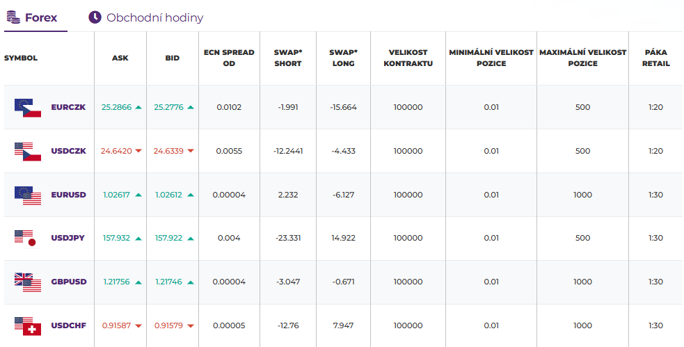684x347 pixels.
Task: Click the GBPUSD symbol name
Action: (x=69, y=282)
